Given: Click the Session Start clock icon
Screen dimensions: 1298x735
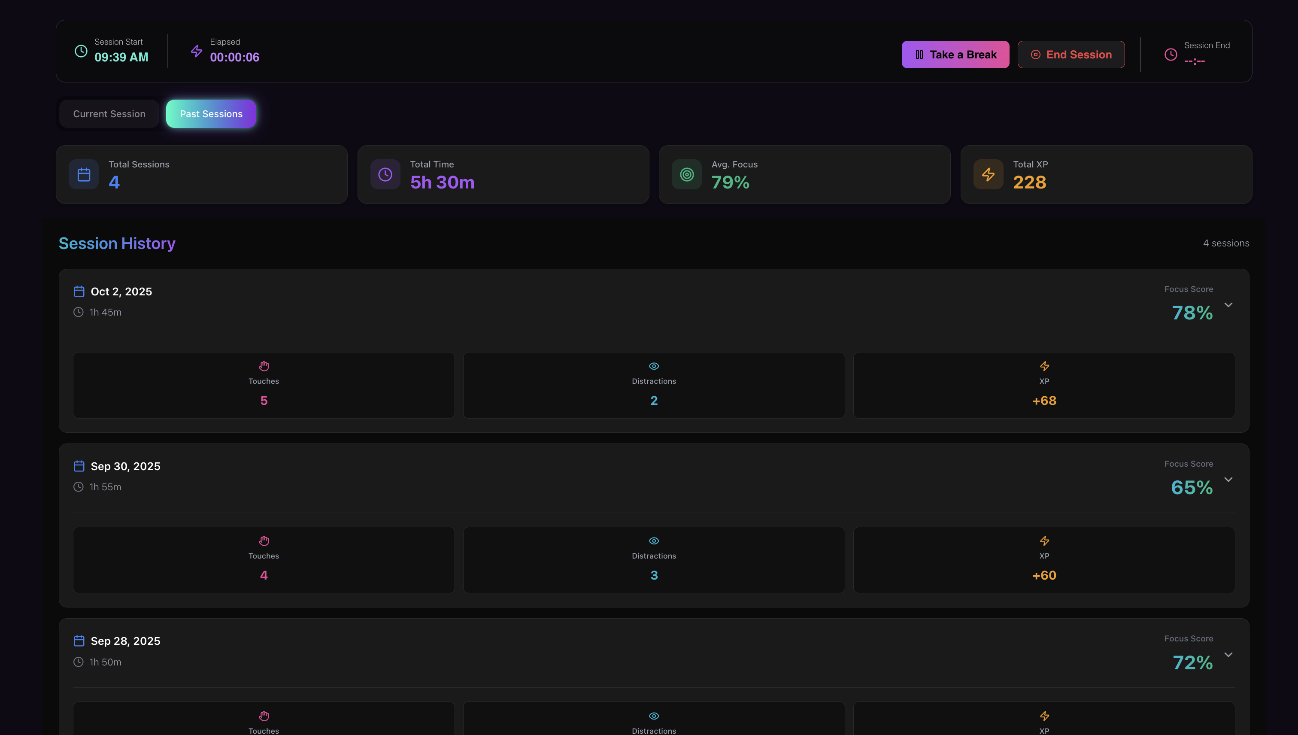Looking at the screenshot, I should click(81, 51).
